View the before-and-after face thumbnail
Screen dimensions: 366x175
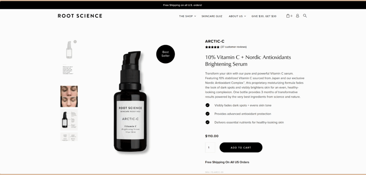coord(69,96)
